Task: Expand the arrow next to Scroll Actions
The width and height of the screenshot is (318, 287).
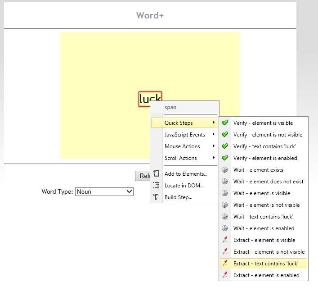Action: [x=213, y=157]
